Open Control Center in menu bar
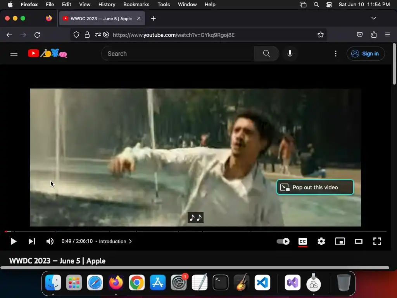 click(329, 4)
